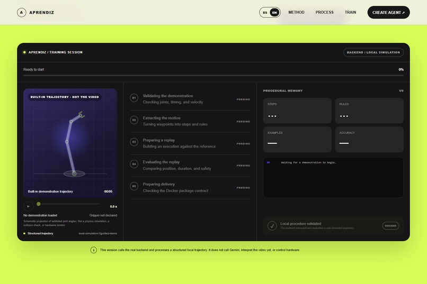This screenshot has height=284, width=427.
Task: Click the session progress bar
Action: tap(213, 75)
